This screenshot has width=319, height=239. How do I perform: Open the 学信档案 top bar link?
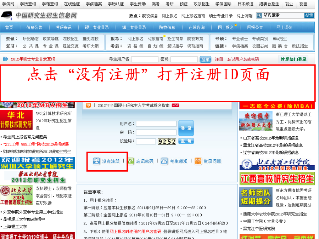[x=94, y=4]
